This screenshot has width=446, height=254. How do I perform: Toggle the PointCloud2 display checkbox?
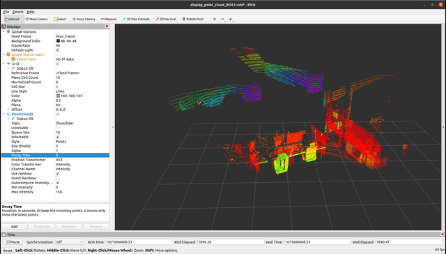[x=57, y=114]
